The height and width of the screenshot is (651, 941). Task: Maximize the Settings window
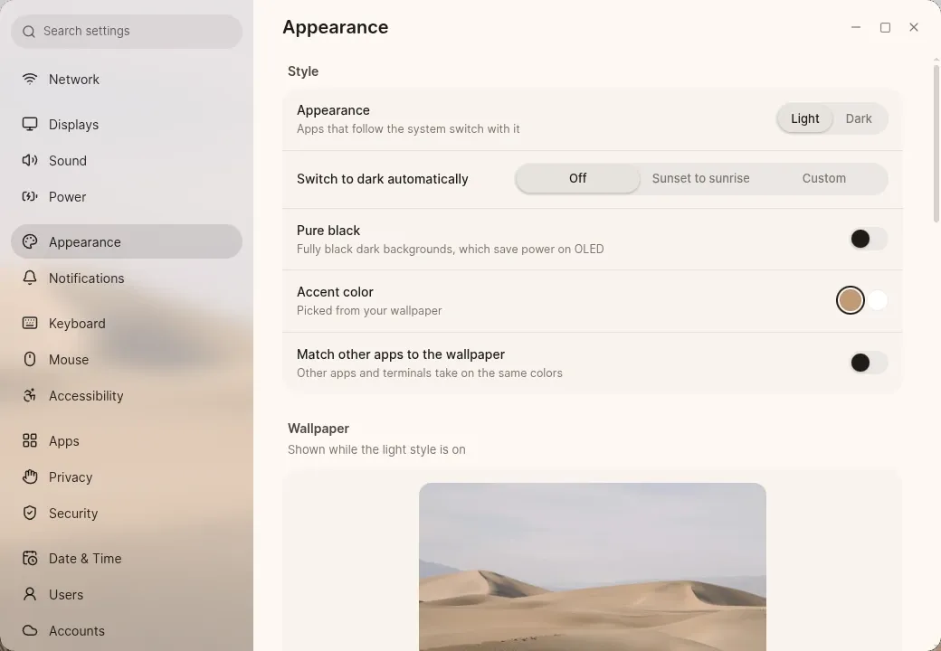coord(885,27)
